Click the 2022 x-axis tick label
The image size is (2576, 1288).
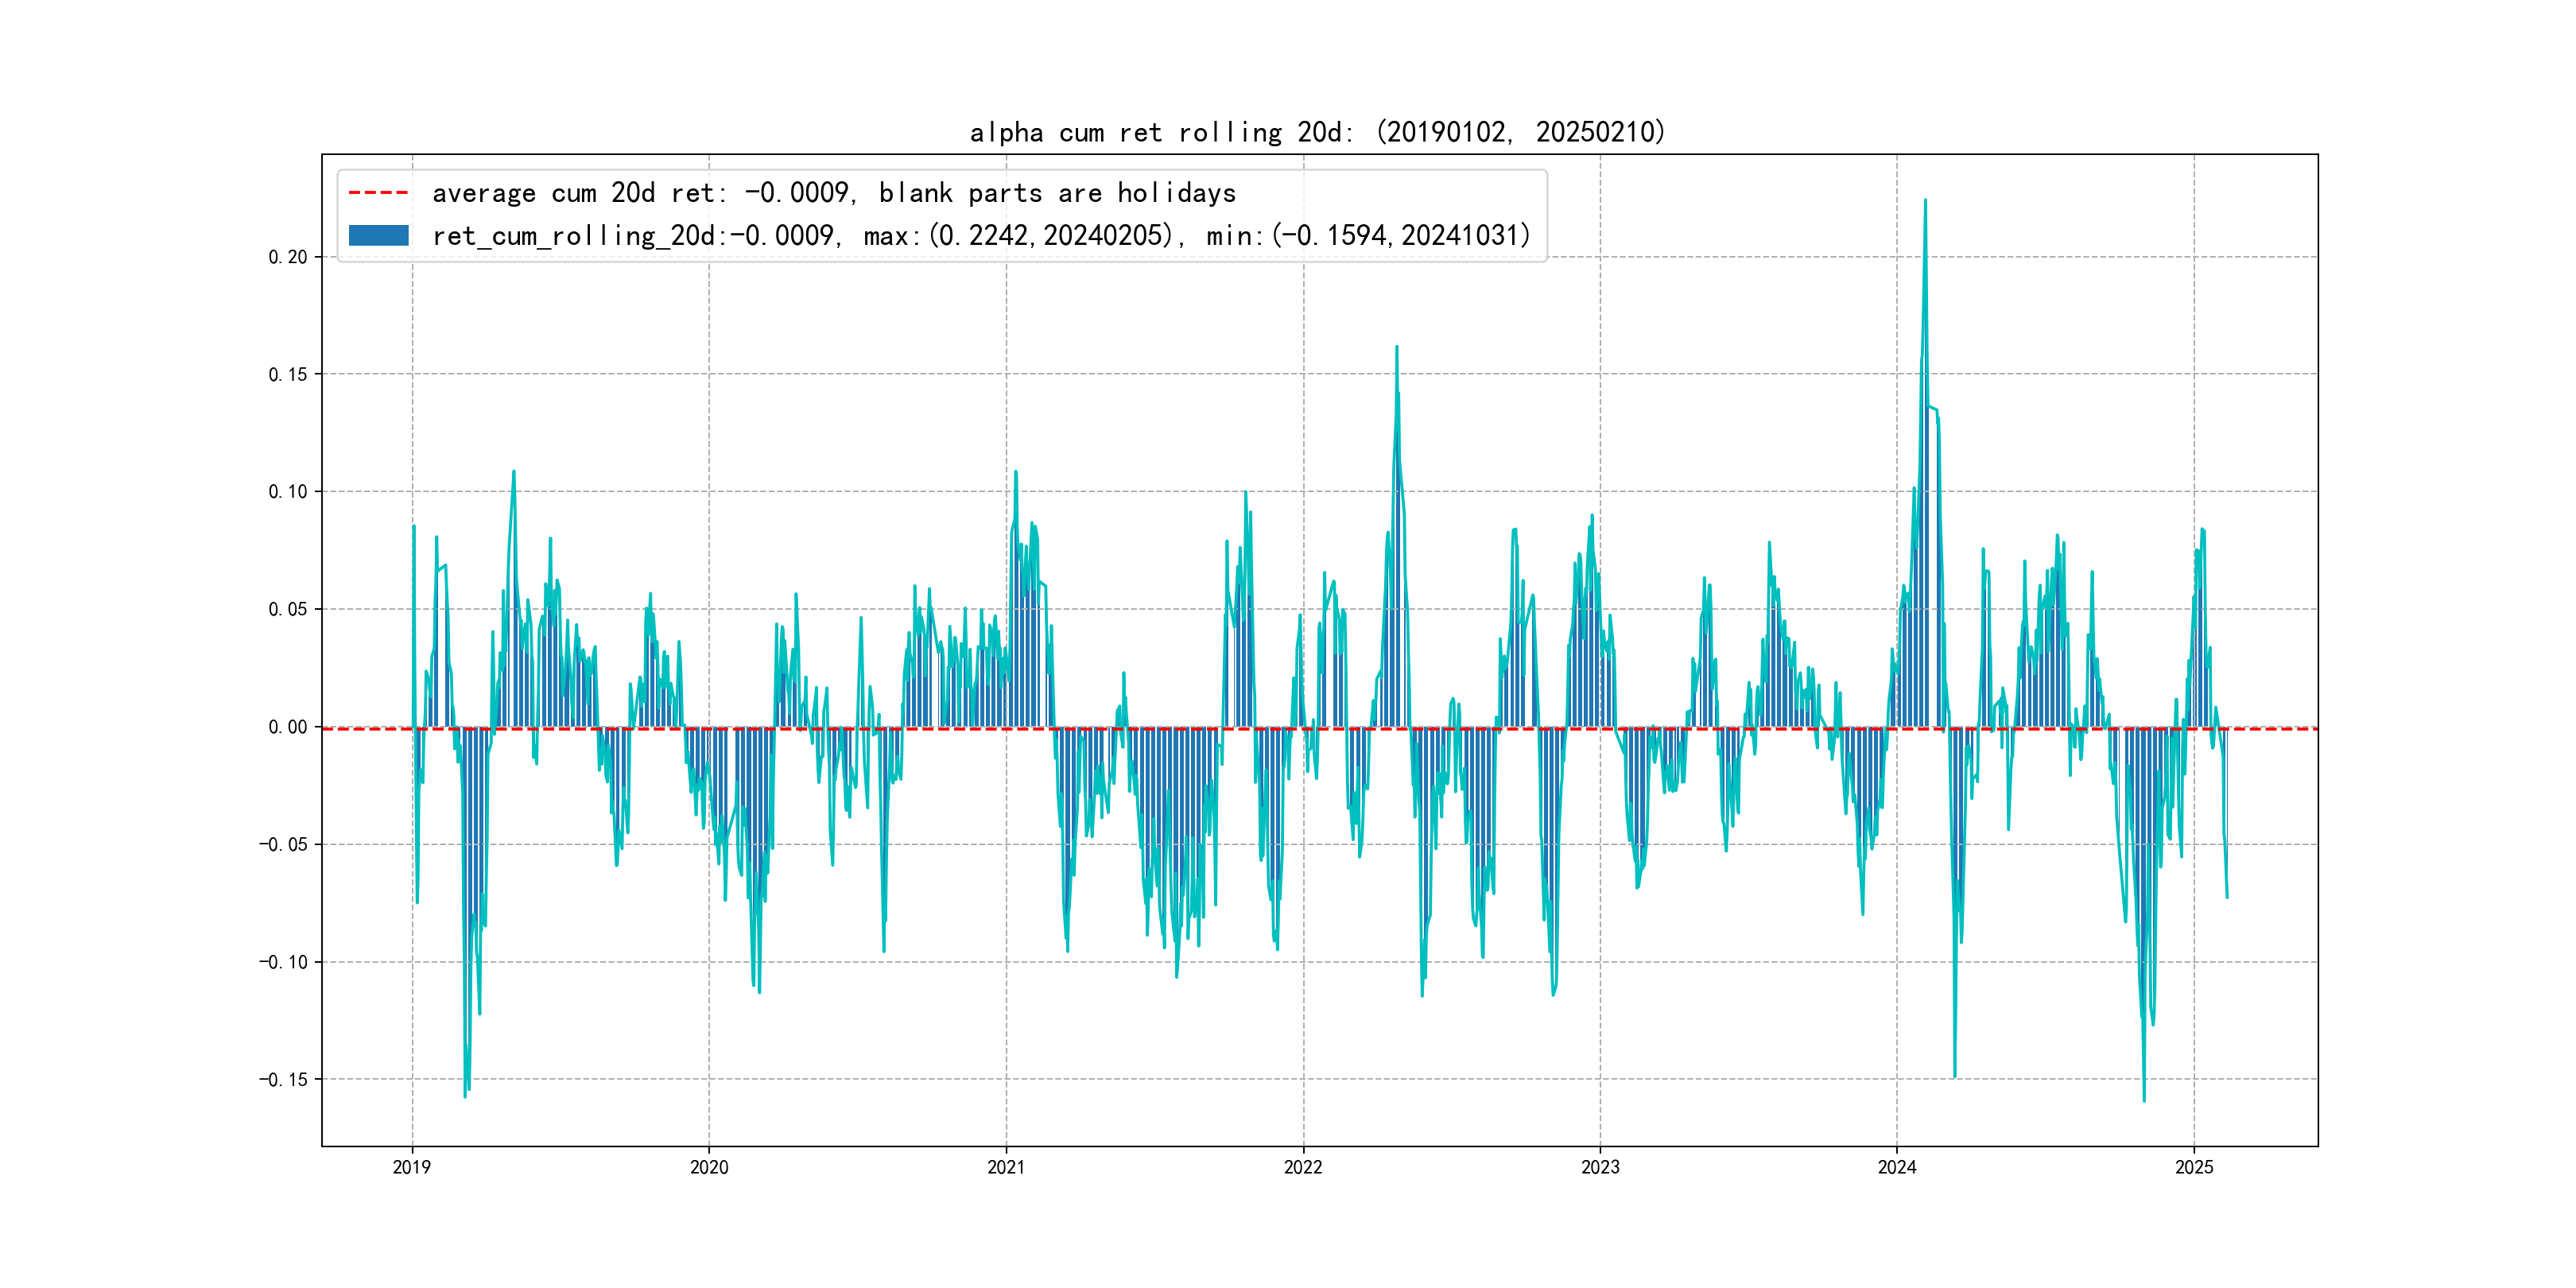pyautogui.click(x=1303, y=1167)
